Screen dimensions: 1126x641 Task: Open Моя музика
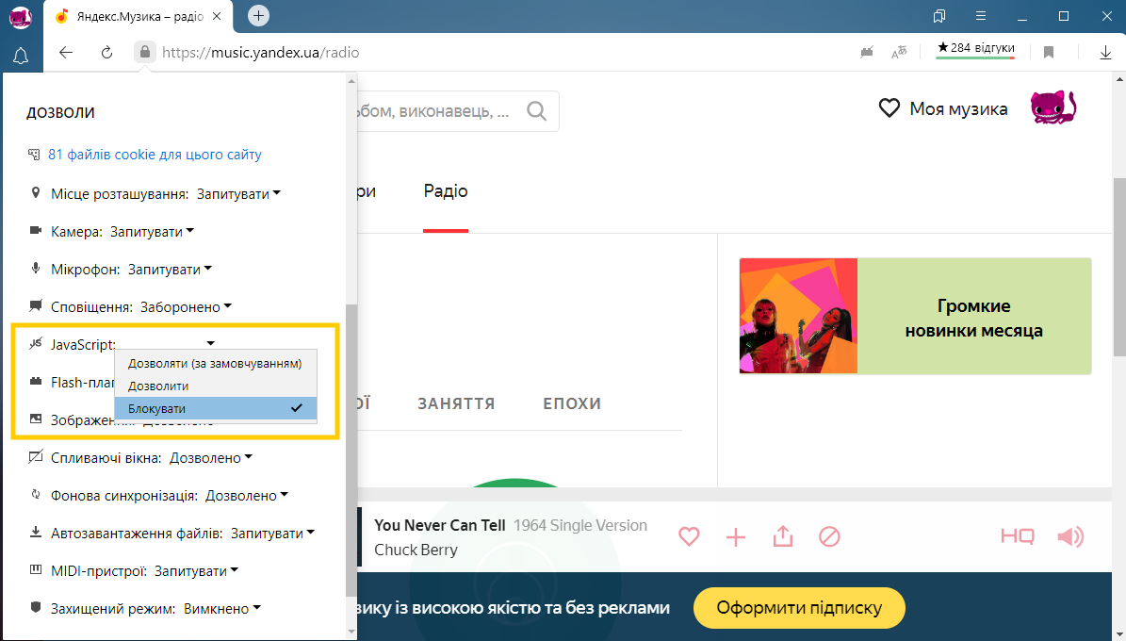(x=958, y=108)
